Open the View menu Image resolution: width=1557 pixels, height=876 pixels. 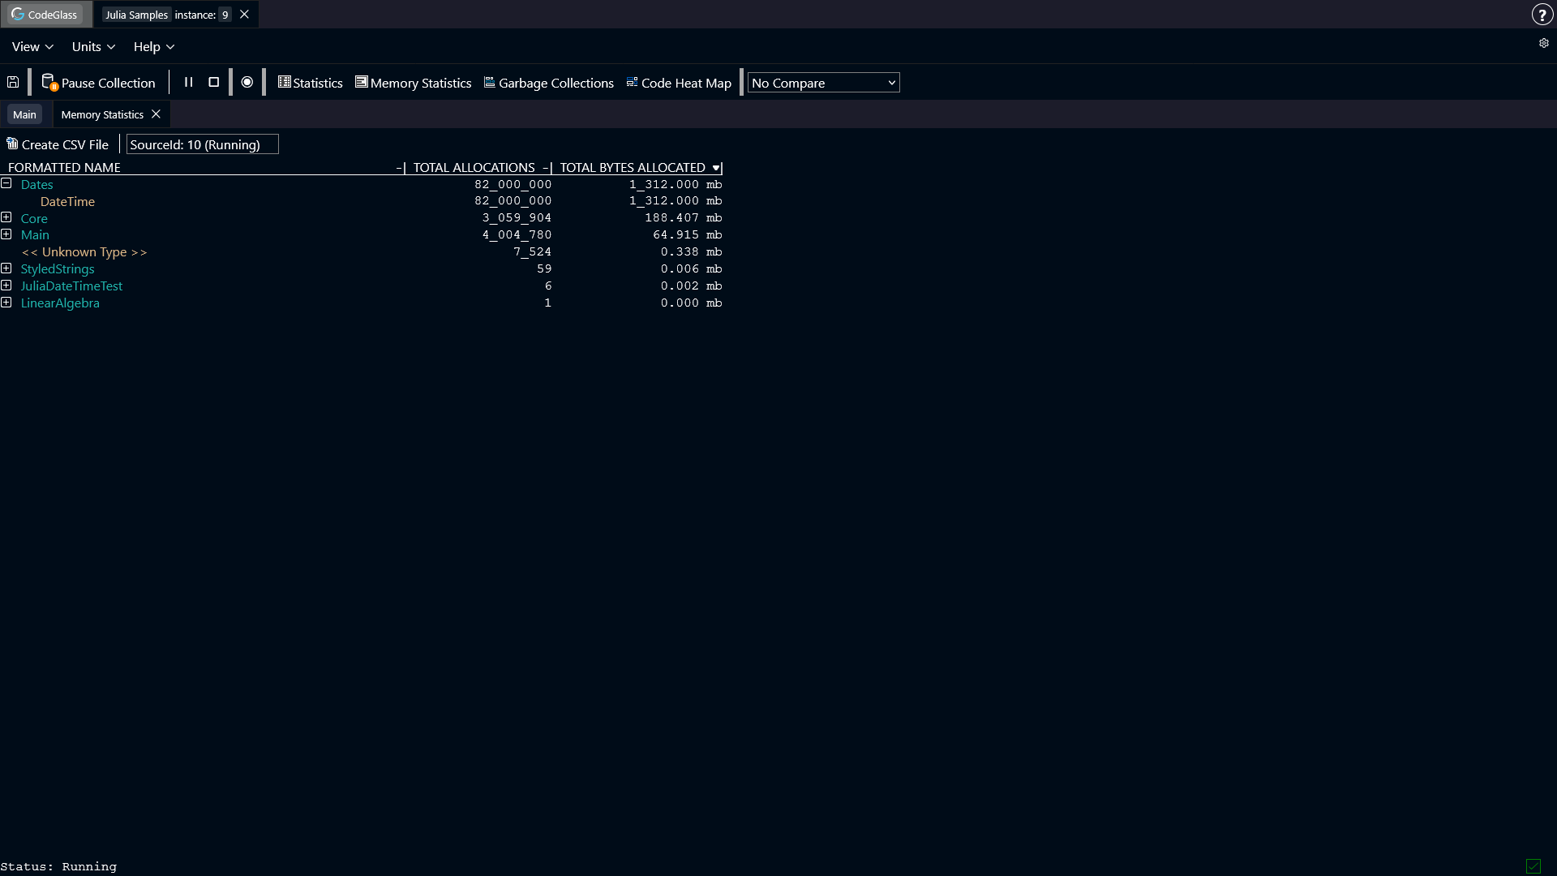click(32, 47)
